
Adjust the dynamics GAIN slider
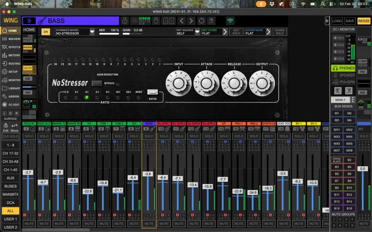tap(133, 34)
